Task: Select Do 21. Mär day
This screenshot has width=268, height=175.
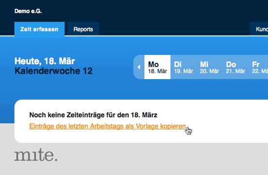Action: click(236, 67)
